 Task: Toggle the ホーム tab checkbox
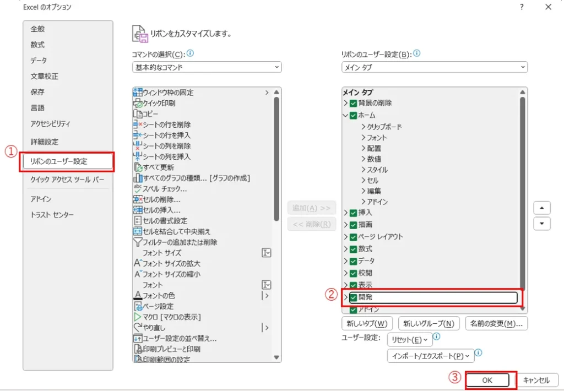coord(353,116)
